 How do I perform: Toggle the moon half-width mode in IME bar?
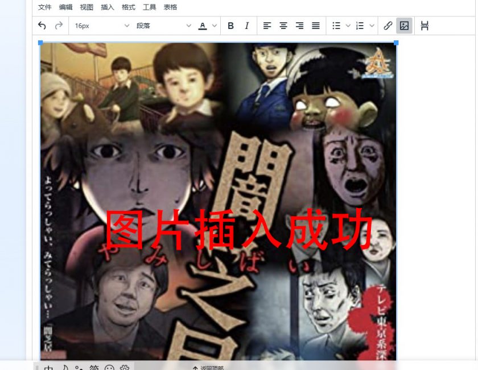point(65,368)
